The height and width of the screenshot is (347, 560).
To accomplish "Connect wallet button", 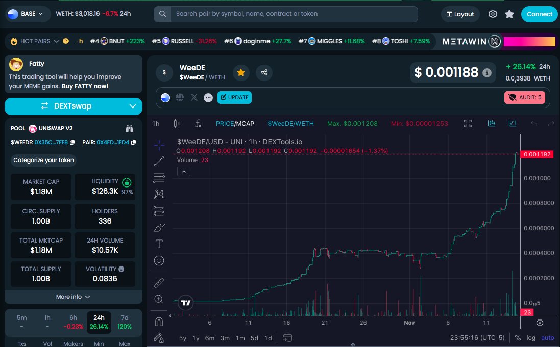I will [x=539, y=14].
